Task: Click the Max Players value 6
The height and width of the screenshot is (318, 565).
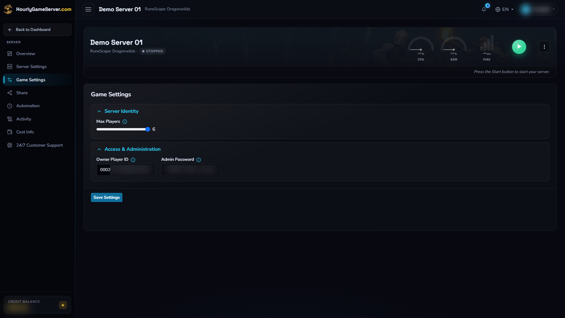Action: click(x=154, y=129)
